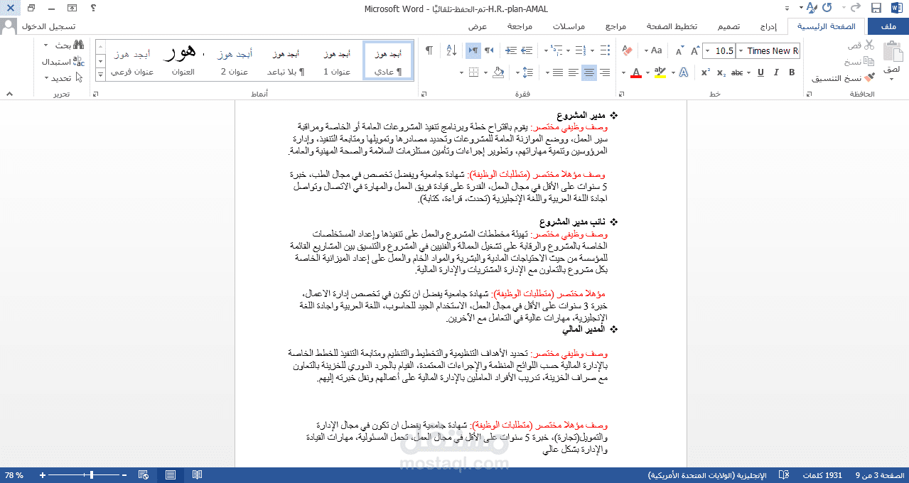Click the Find (بحث) binoculars icon
Screen dimensions: 909x483
[79, 45]
